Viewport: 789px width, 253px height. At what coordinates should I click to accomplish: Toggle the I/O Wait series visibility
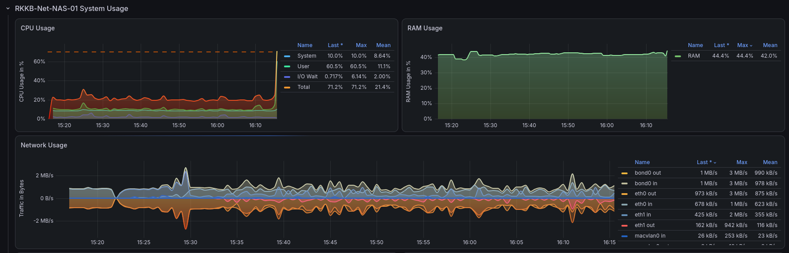(x=307, y=77)
